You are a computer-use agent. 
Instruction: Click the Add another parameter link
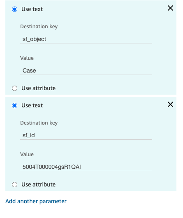(x=36, y=201)
